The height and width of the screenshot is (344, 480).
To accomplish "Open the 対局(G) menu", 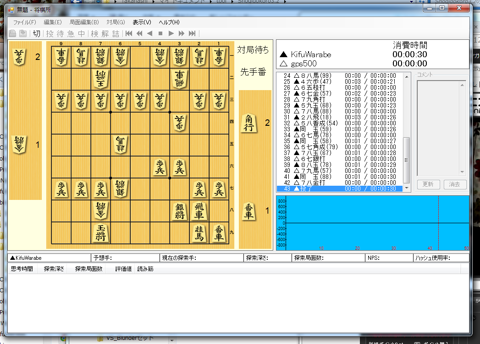I will tap(116, 22).
